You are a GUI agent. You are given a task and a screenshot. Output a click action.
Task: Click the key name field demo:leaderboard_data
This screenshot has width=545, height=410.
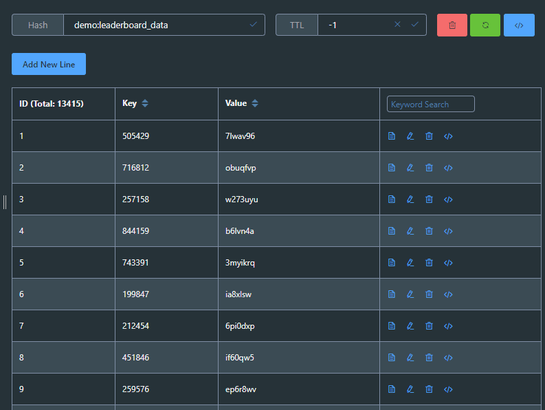point(160,25)
